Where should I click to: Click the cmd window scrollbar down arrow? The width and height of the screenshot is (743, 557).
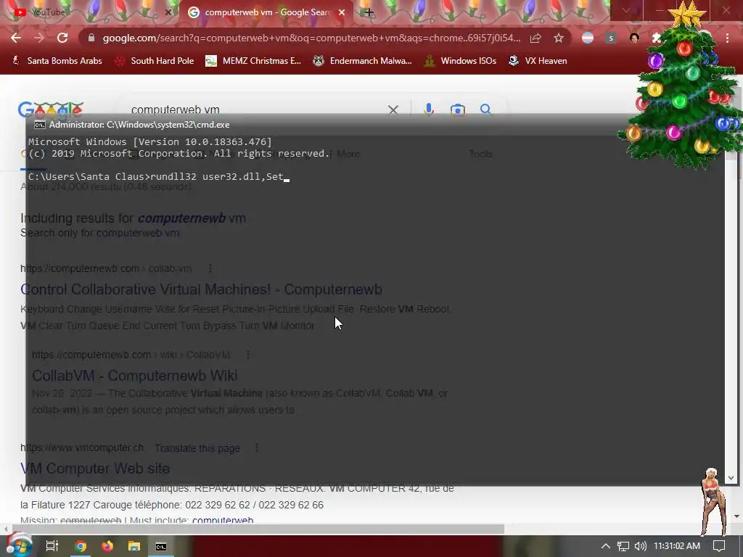point(731,478)
